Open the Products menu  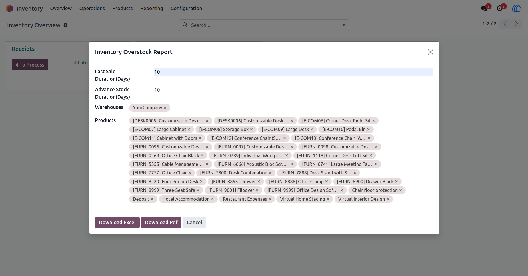[123, 8]
